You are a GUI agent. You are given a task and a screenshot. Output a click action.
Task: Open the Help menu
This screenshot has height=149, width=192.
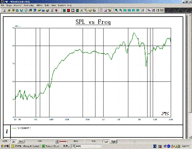(x=69, y=6)
